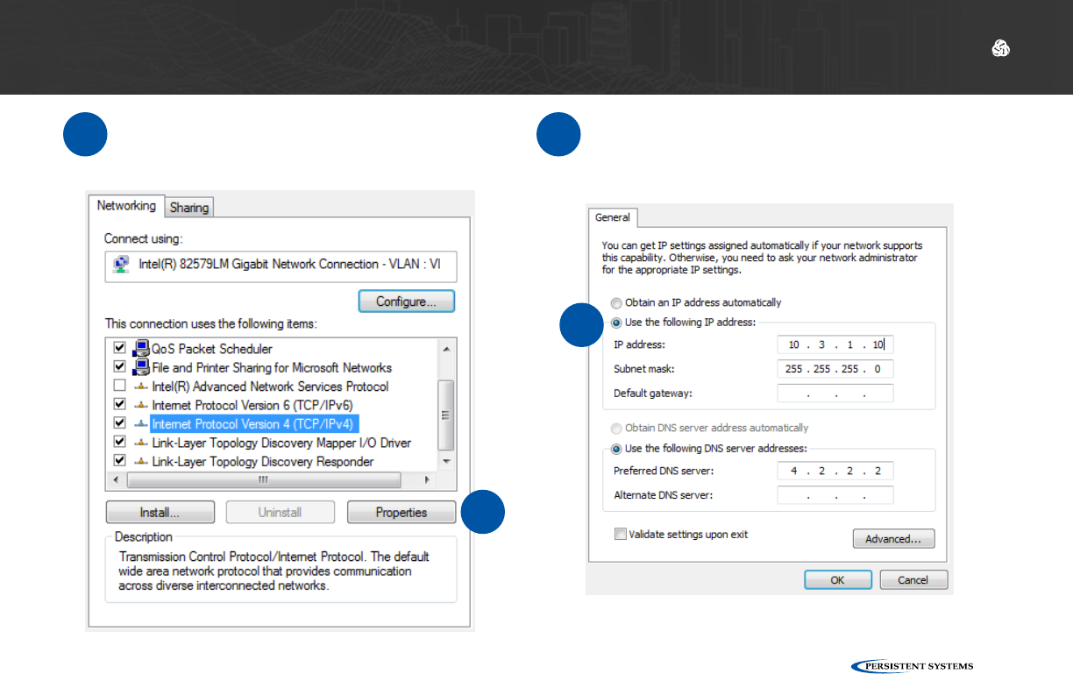Click the Subnet mask field
The height and width of the screenshot is (674, 1073).
click(x=835, y=369)
